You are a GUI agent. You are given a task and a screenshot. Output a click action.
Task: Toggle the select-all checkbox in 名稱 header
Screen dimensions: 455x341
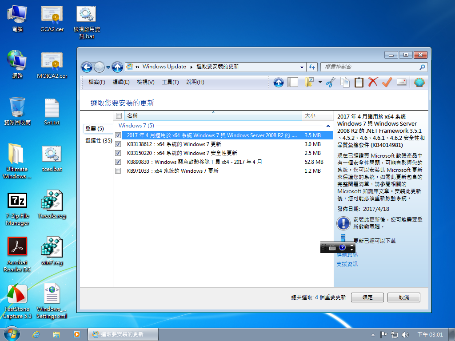(x=119, y=116)
